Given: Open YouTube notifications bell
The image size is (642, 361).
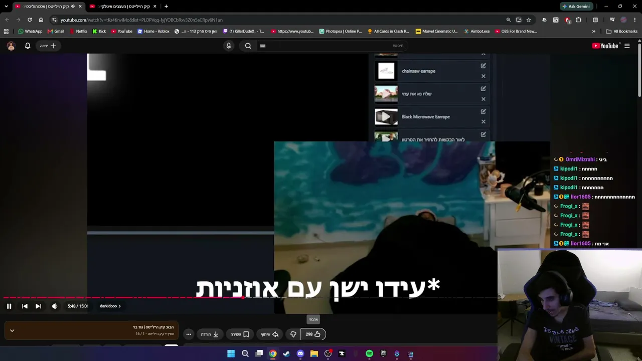Looking at the screenshot, I should [28, 46].
